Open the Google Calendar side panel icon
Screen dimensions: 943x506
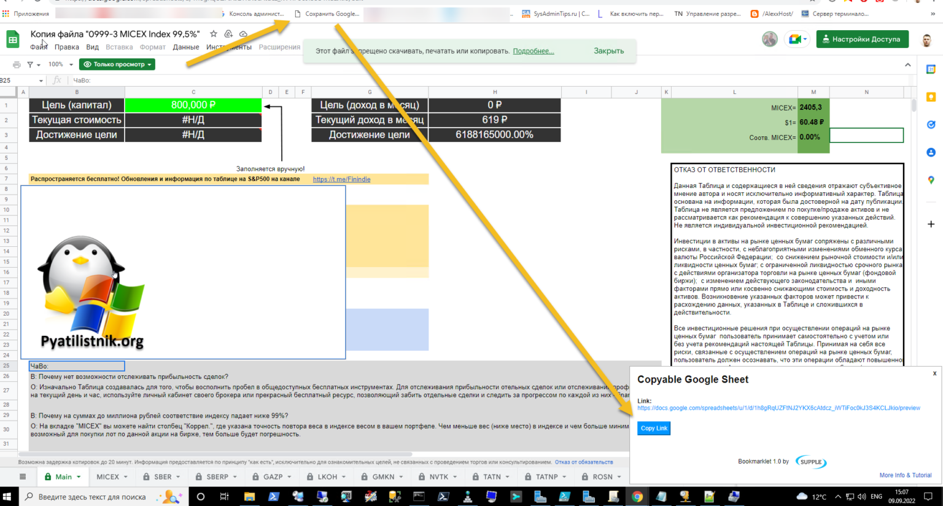931,69
